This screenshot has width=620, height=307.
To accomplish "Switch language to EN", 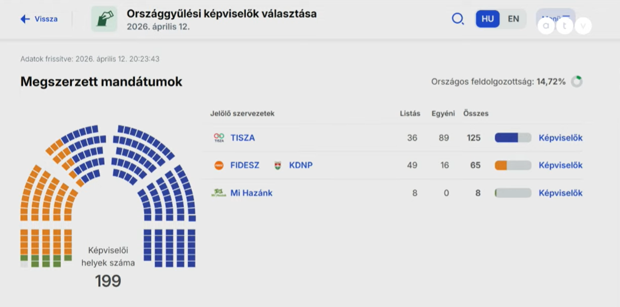I will click(513, 19).
